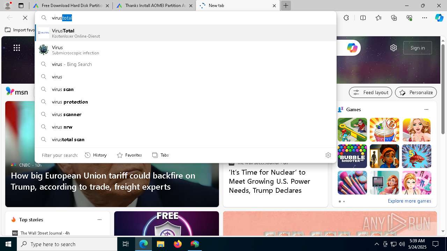The image size is (447, 251).
Task: Open It's Time for Nuclear article
Action: 269,181
